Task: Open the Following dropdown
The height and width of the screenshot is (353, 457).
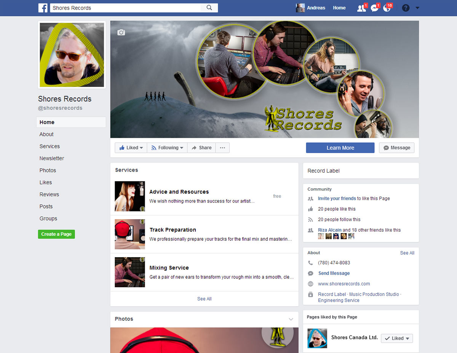Action: coord(167,148)
